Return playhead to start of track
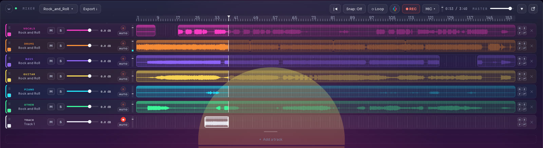543x148 pixels. (x=335, y=9)
